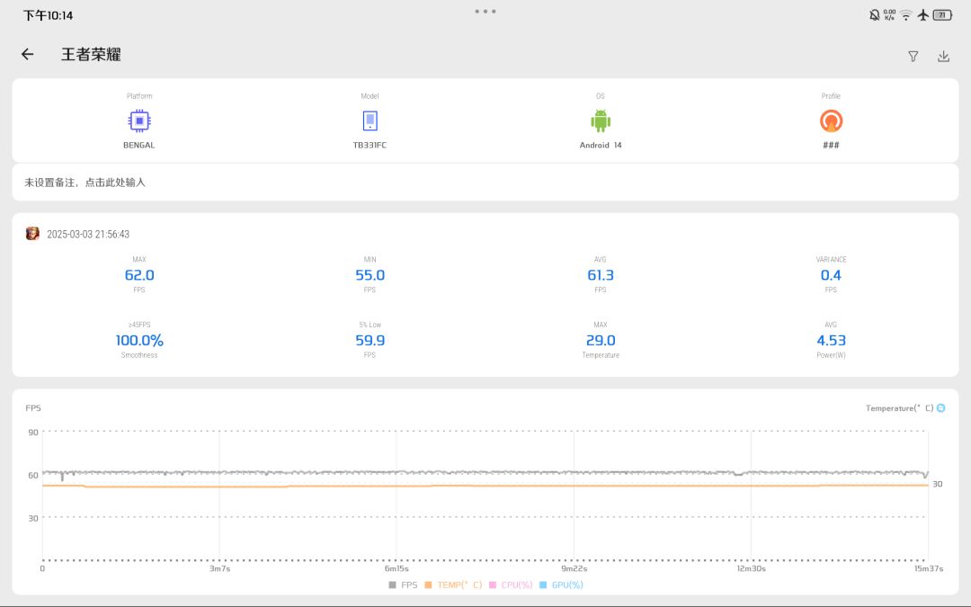Toggle FPS series in chart legend

403,585
